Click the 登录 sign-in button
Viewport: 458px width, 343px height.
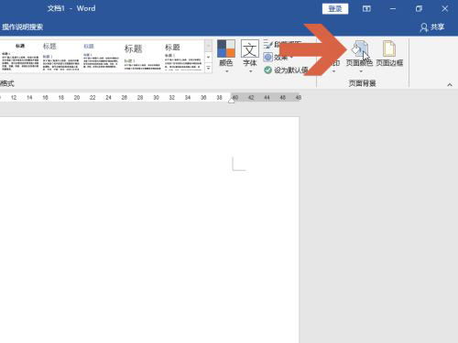tap(335, 9)
